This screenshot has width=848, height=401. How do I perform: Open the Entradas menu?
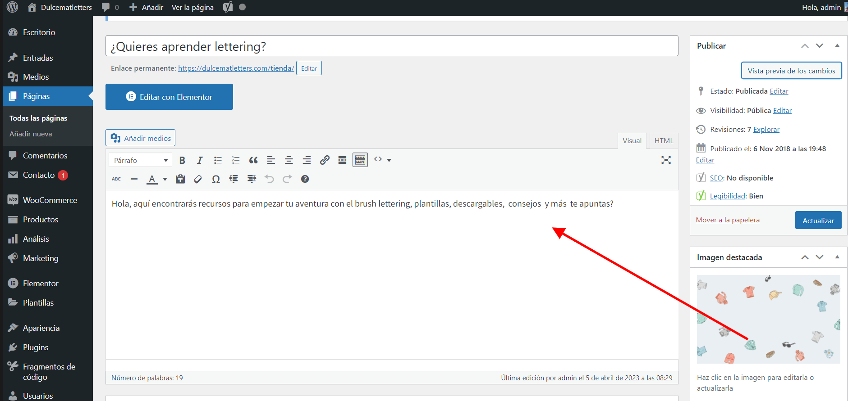38,58
